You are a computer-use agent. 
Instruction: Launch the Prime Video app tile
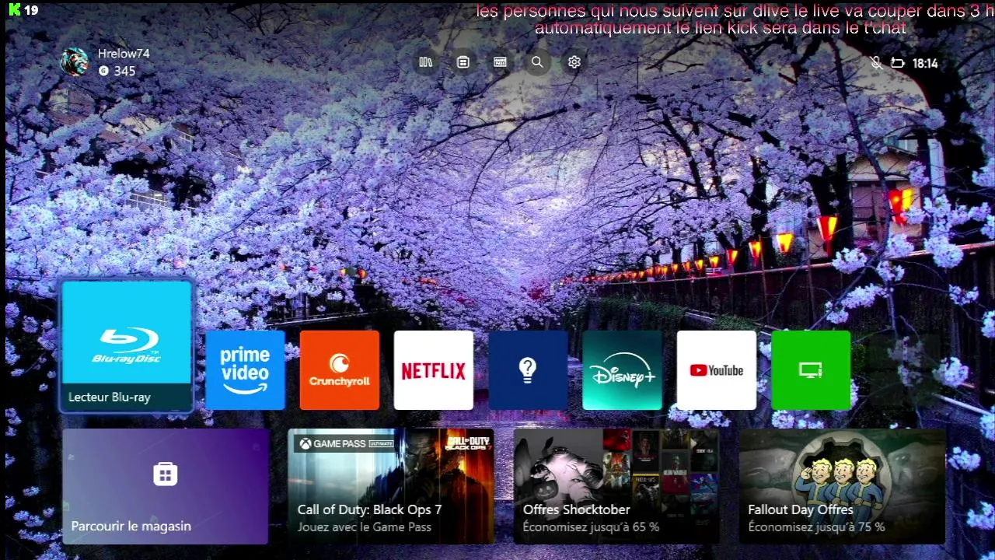tap(245, 370)
